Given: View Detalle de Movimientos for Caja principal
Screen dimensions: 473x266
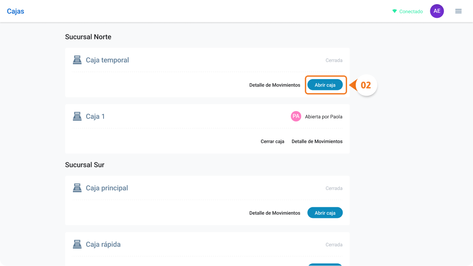Looking at the screenshot, I should [x=275, y=213].
